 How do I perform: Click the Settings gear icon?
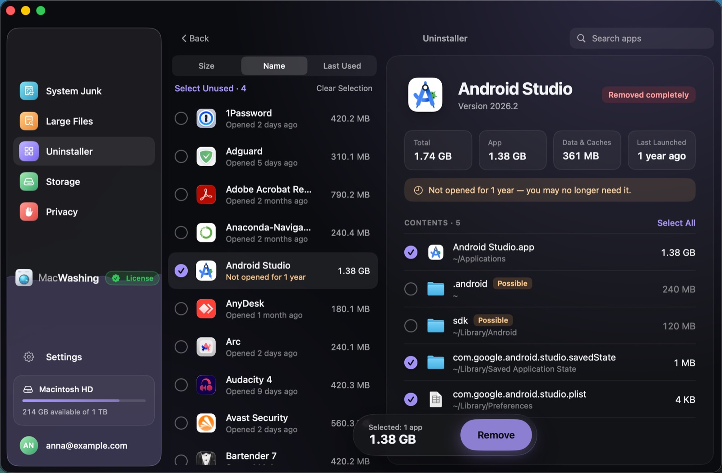[x=29, y=357]
